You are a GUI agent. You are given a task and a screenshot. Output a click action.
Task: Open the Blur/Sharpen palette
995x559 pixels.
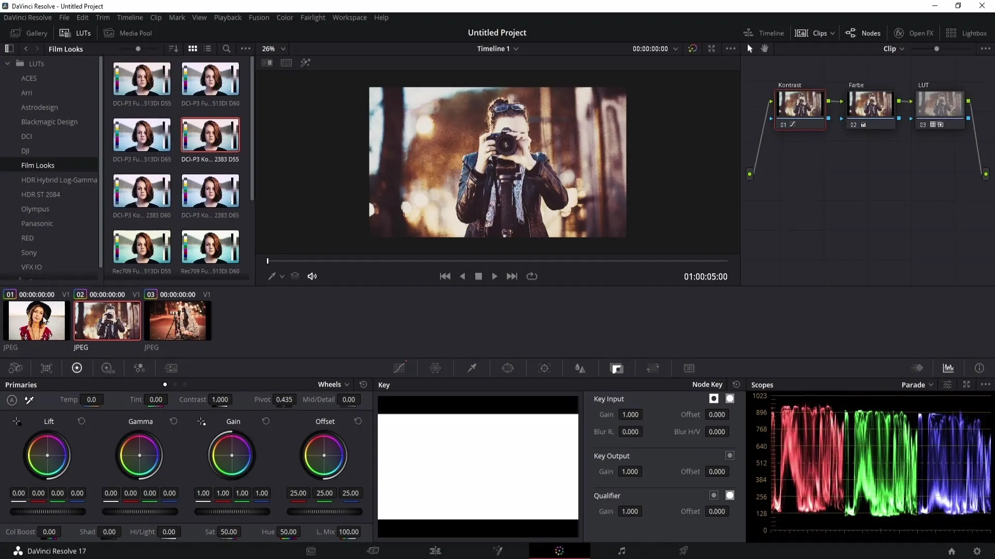coord(580,368)
